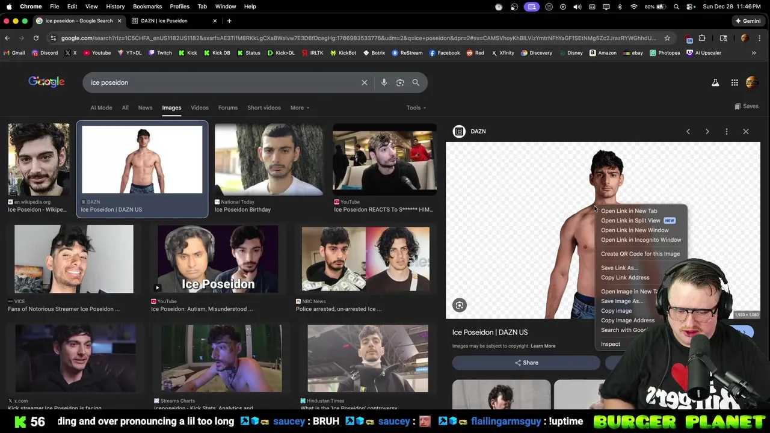This screenshot has width=770, height=433.
Task: Switch to the AI Mode tab
Action: pyautogui.click(x=101, y=108)
